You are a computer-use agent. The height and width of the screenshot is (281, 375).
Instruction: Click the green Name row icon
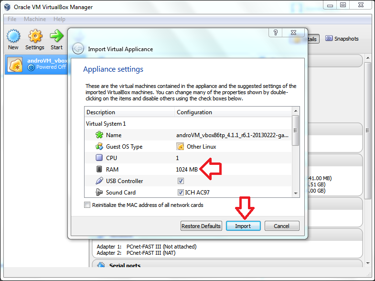pos(99,135)
